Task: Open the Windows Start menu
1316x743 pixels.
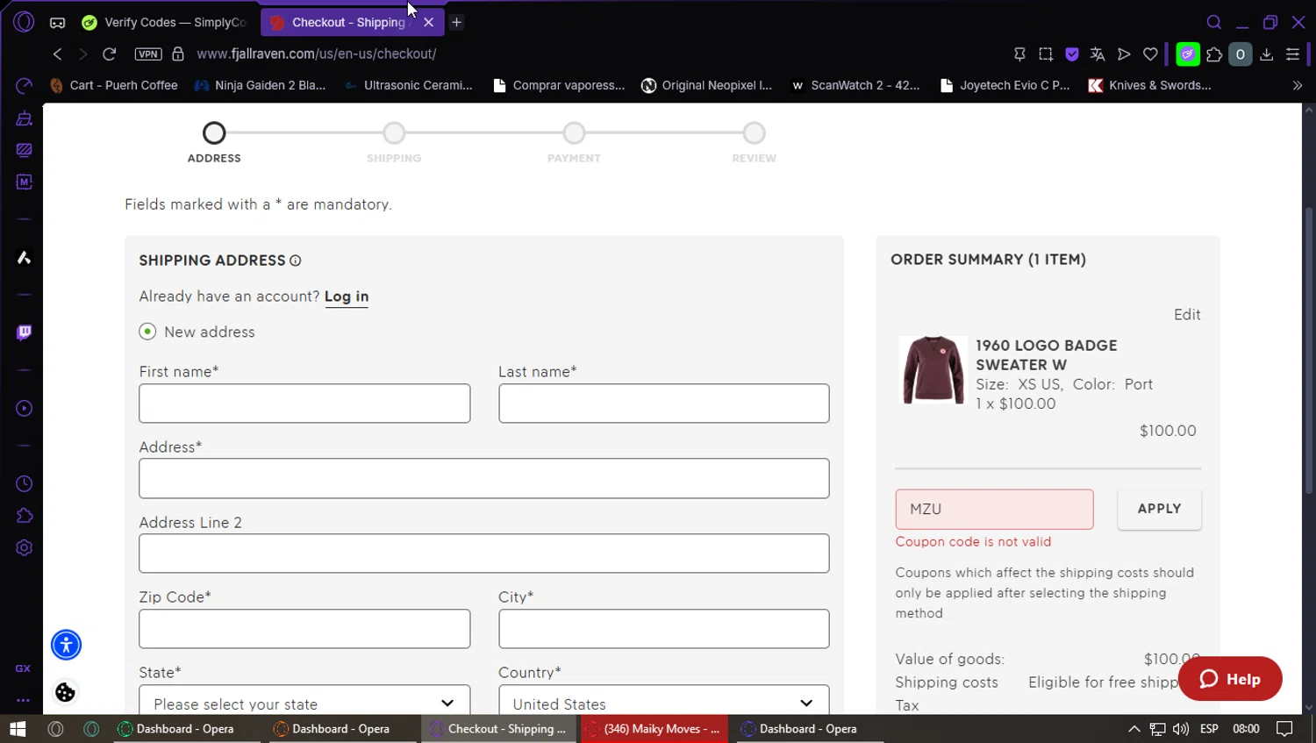Action: (x=18, y=729)
